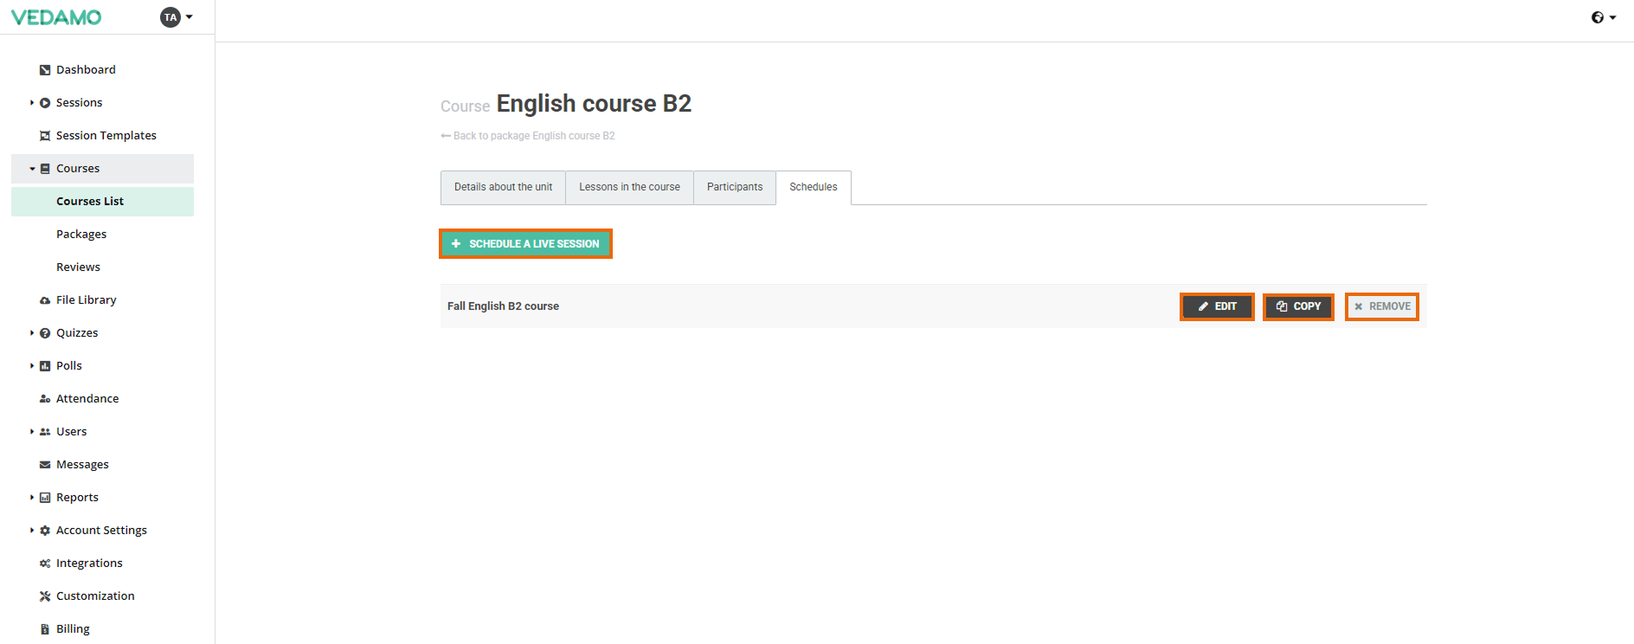This screenshot has height=644, width=1634.
Task: Switch to Lessons in the course tab
Action: point(629,188)
